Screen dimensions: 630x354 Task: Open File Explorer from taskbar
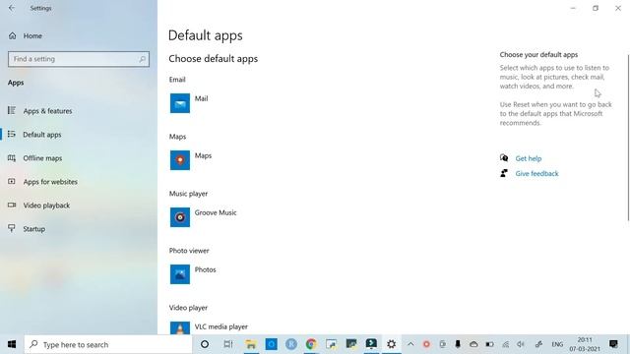coord(251,344)
